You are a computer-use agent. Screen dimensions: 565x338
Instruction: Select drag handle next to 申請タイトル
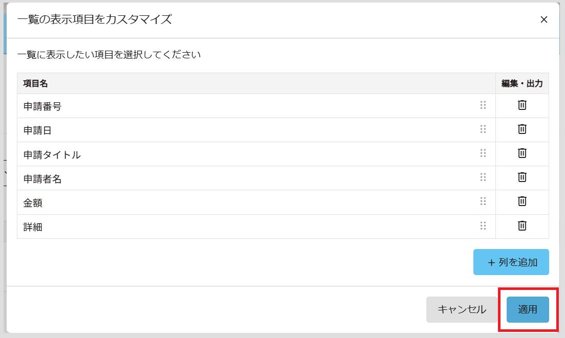(483, 153)
